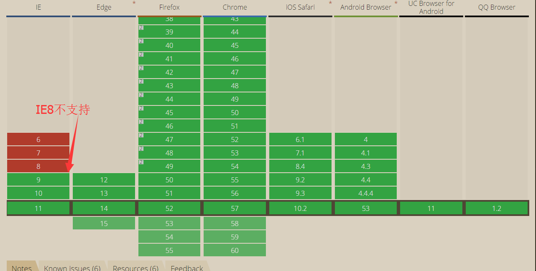Image resolution: width=536 pixels, height=271 pixels.
Task: Click the UC Browser for Android header
Action: (431, 7)
